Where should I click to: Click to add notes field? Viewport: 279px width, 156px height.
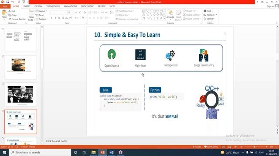[x=57, y=141]
